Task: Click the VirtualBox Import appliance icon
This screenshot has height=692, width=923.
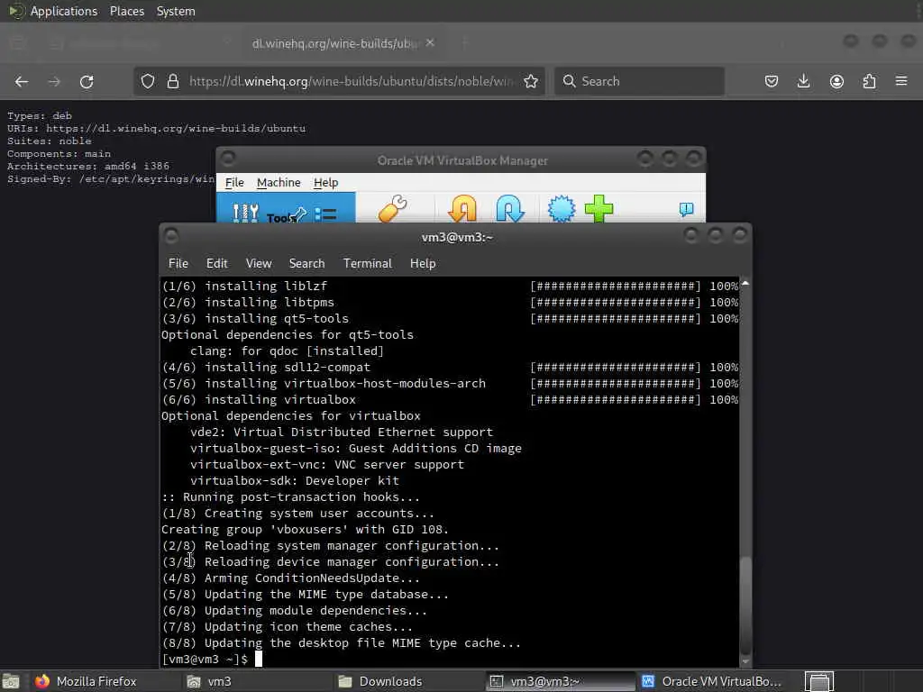Action: point(462,209)
